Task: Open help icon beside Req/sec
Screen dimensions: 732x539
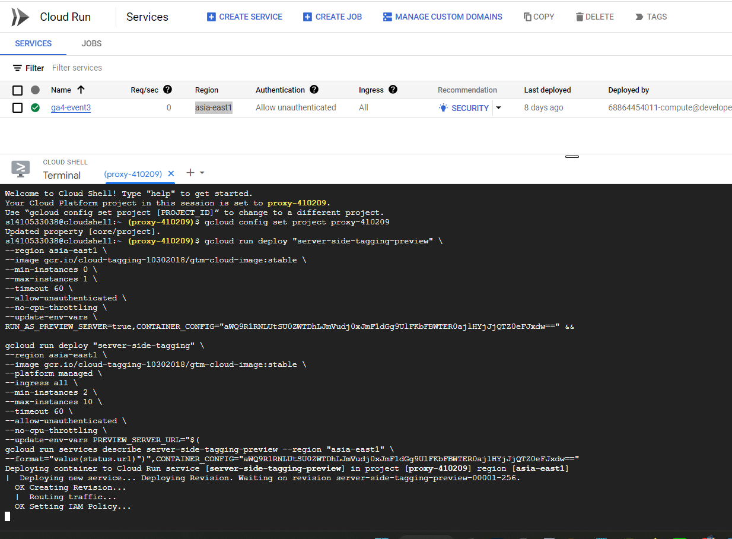Action: (167, 90)
